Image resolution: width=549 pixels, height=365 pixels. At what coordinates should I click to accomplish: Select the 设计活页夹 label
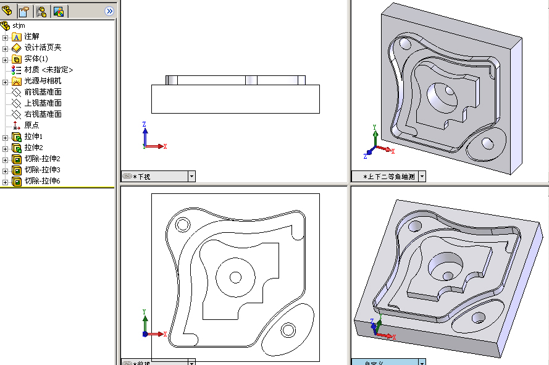[x=43, y=48]
